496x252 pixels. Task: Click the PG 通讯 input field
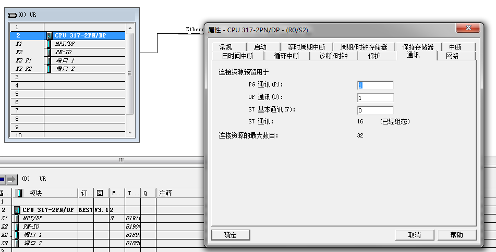point(376,85)
